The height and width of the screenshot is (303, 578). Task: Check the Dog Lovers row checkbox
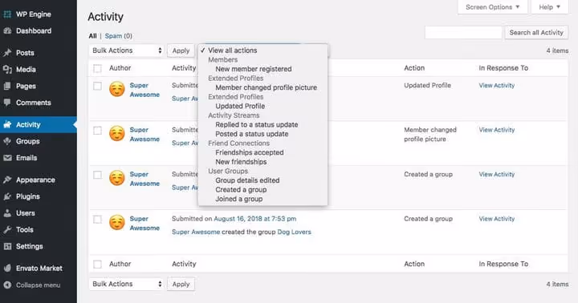(97, 220)
